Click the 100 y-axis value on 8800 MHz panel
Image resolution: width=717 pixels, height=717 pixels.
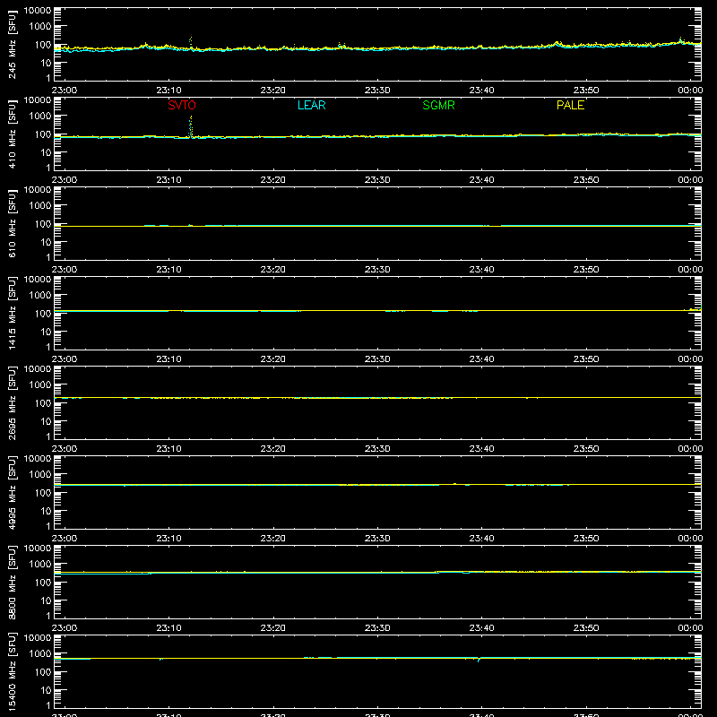click(43, 583)
